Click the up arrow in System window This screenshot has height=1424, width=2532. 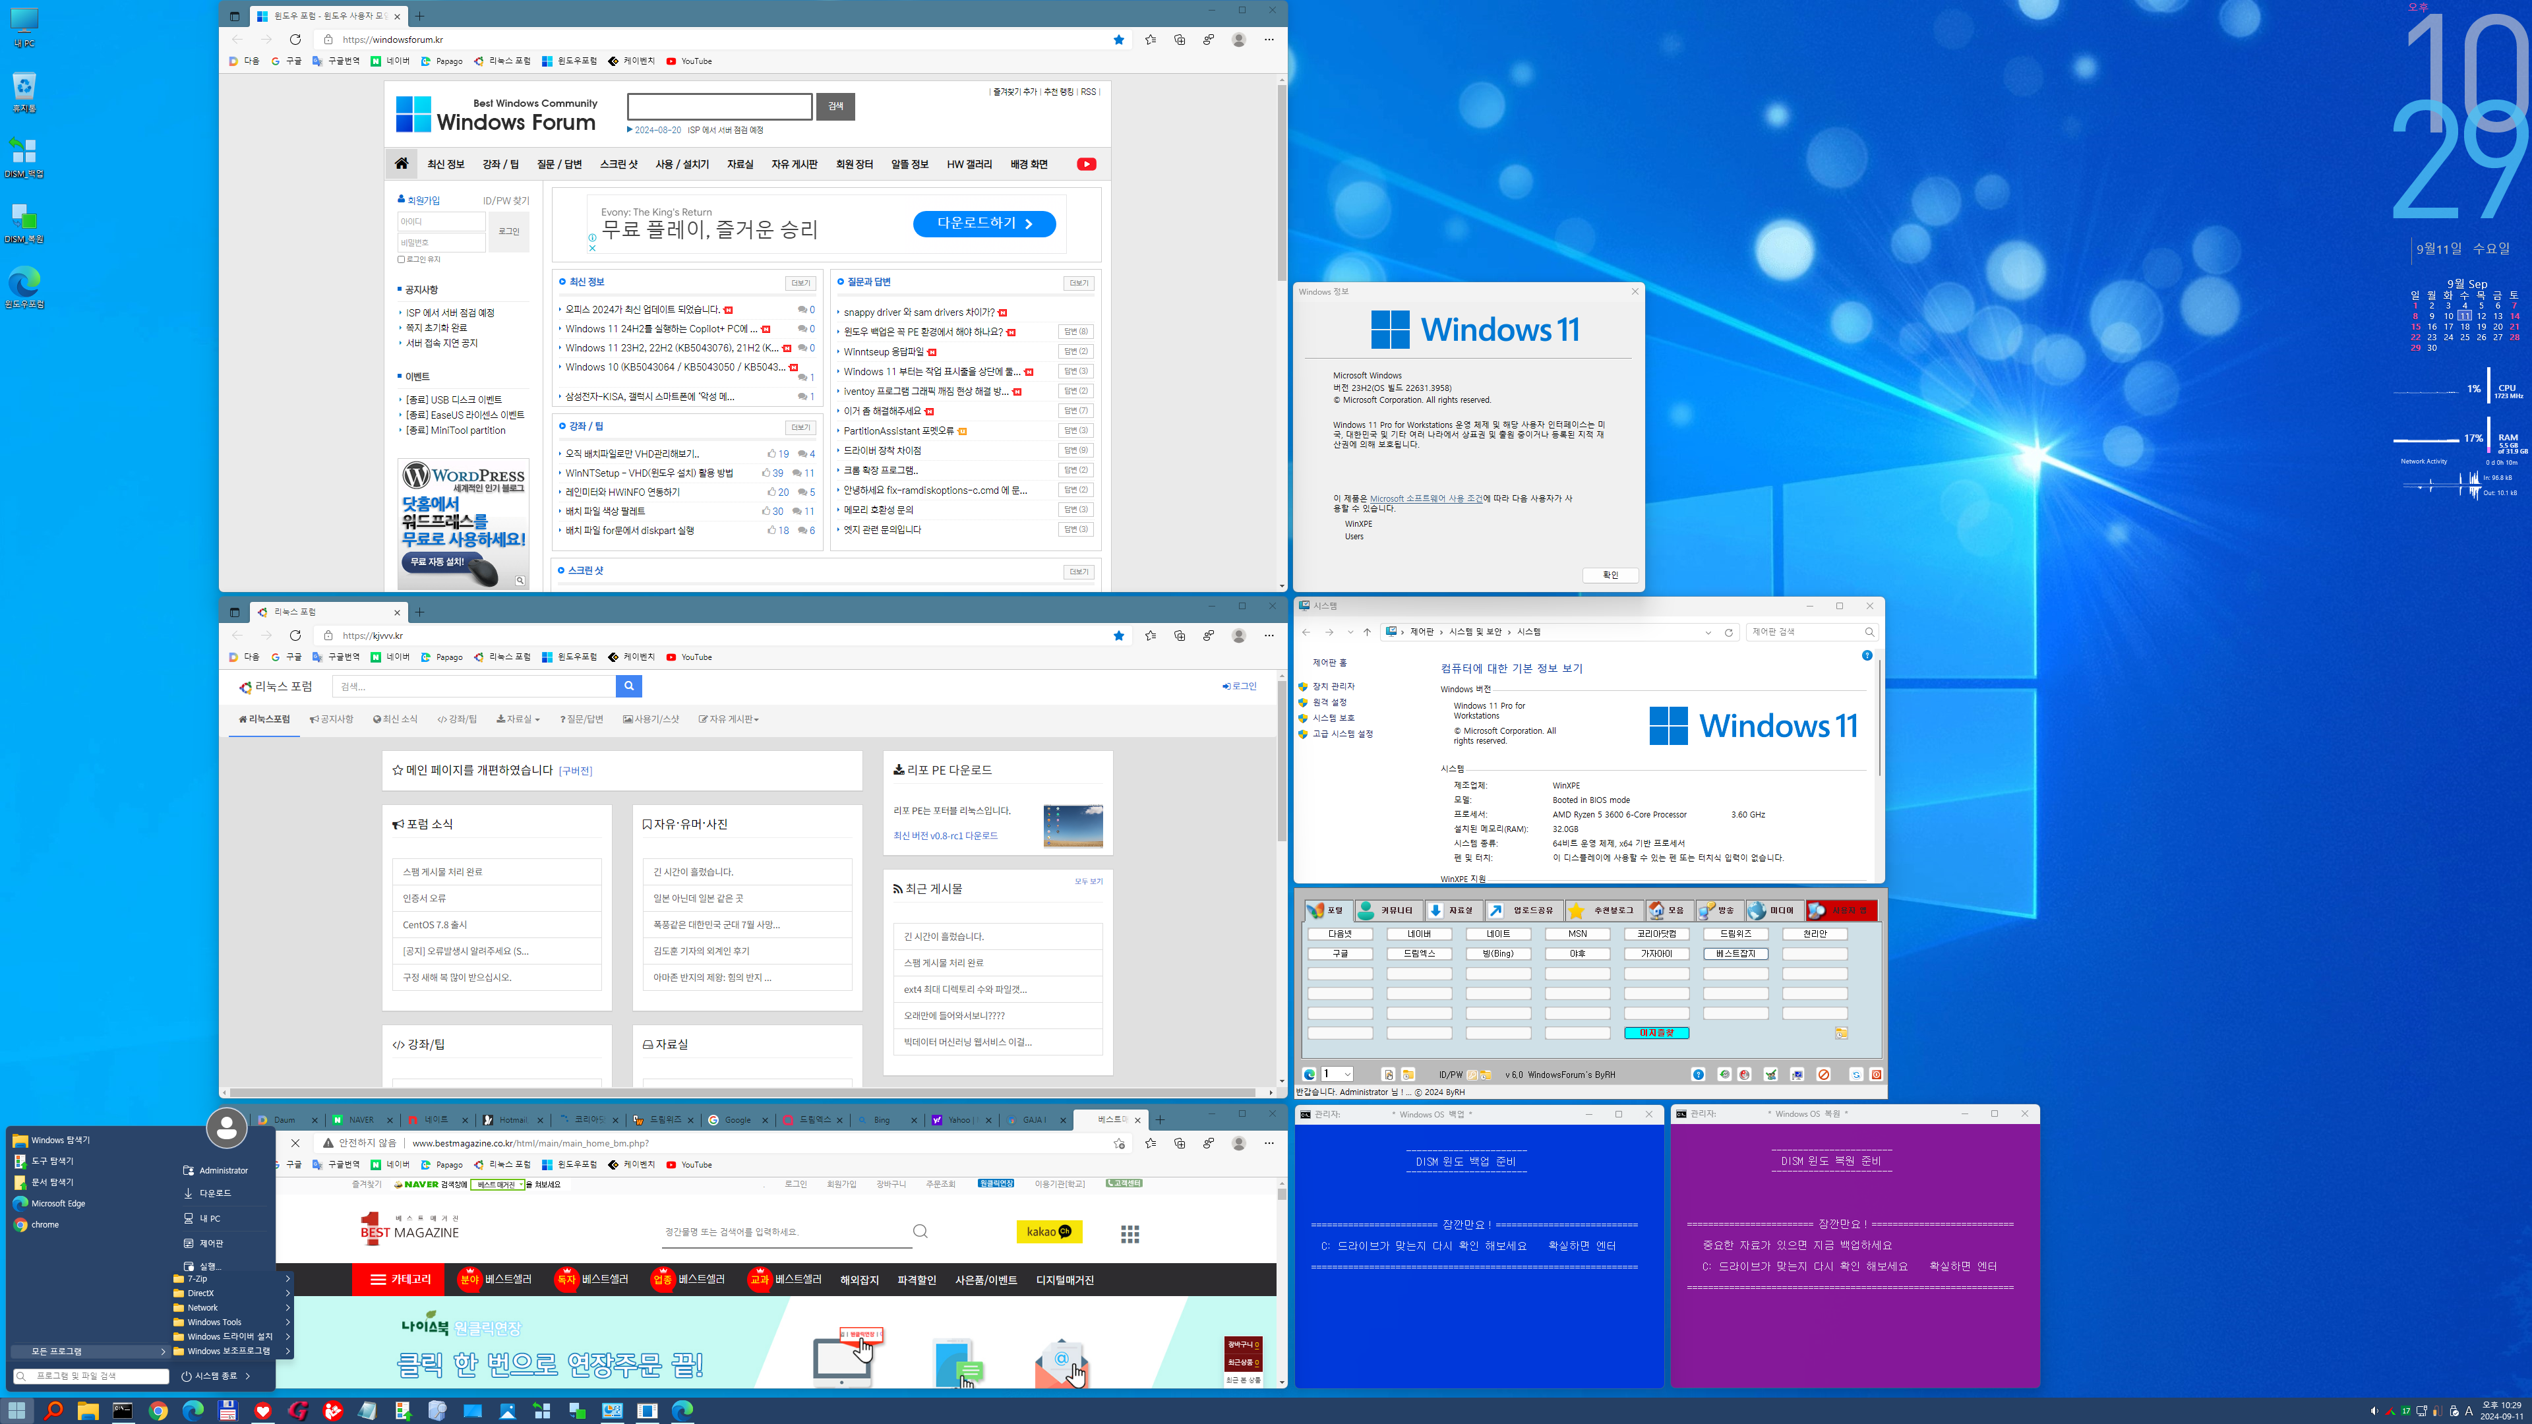1366,632
